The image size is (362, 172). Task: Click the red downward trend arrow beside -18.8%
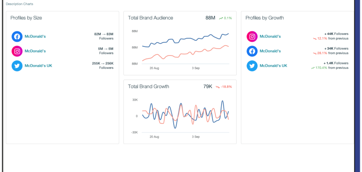(218, 86)
